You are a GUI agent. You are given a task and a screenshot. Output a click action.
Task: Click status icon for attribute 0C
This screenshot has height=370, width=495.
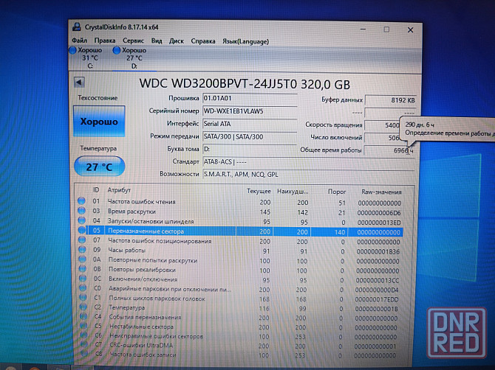click(x=83, y=279)
